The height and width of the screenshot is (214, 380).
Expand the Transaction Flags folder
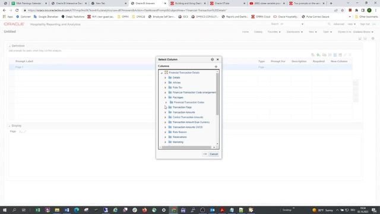(166, 107)
